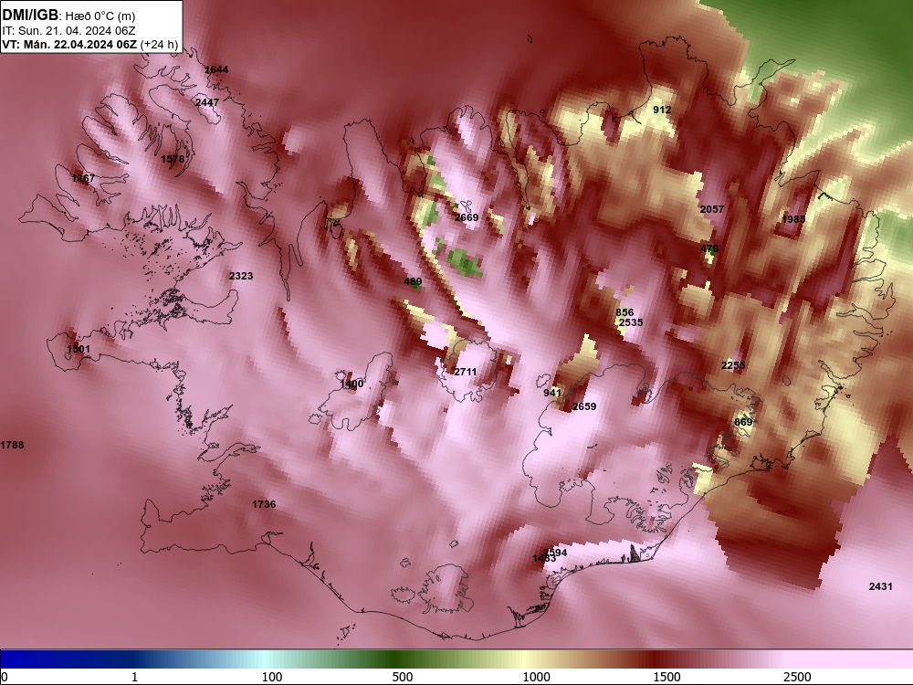The width and height of the screenshot is (913, 685).
Task: Click the '1' tick on the color scale
Action: click(x=134, y=677)
